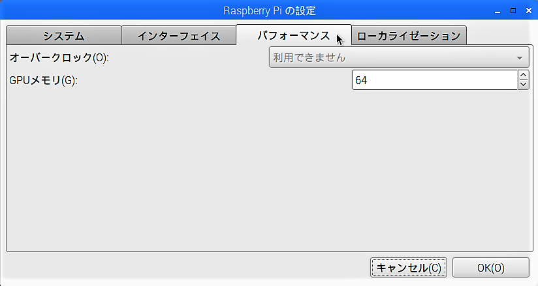Screen dimensions: 538x286
Task: Maximize the Raspberry Pi settings window
Action: click(x=513, y=10)
